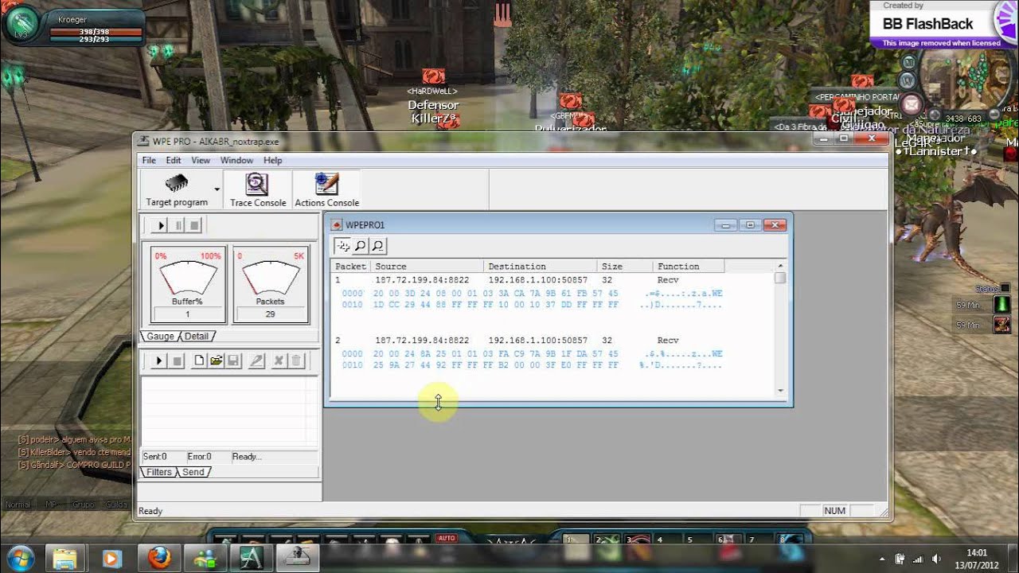Open the Help menu

click(x=273, y=160)
